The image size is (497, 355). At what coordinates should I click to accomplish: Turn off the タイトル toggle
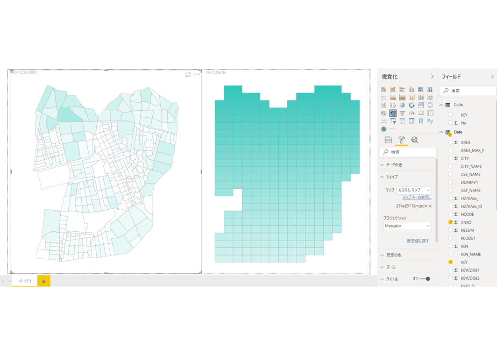(x=425, y=279)
